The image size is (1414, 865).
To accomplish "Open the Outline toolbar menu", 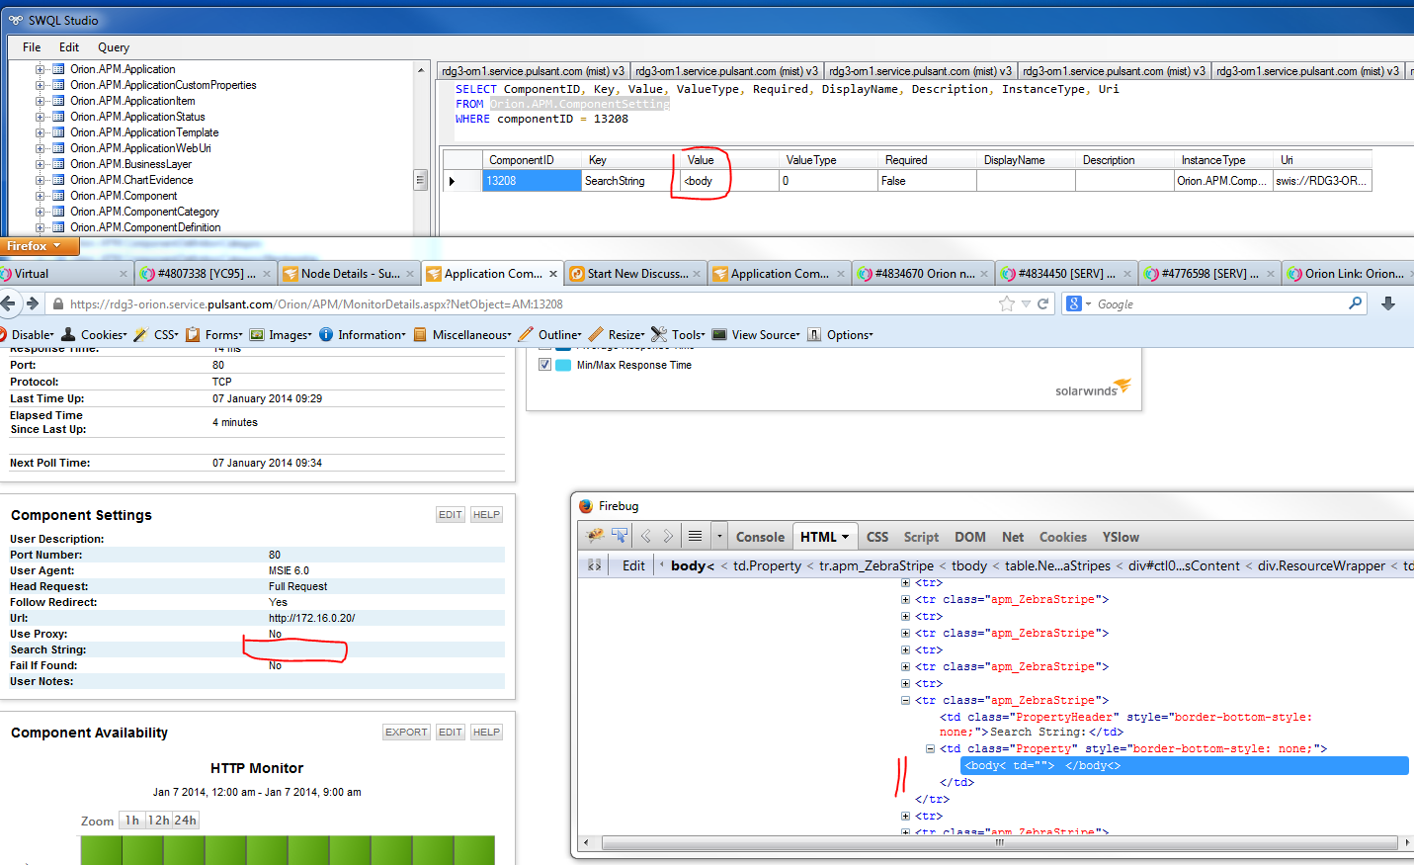I will 550,335.
